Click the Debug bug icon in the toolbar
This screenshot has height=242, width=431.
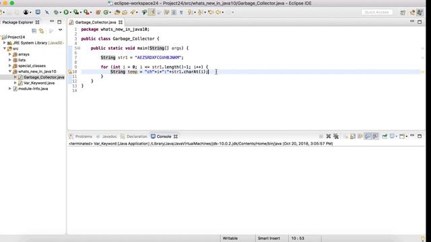56,12
